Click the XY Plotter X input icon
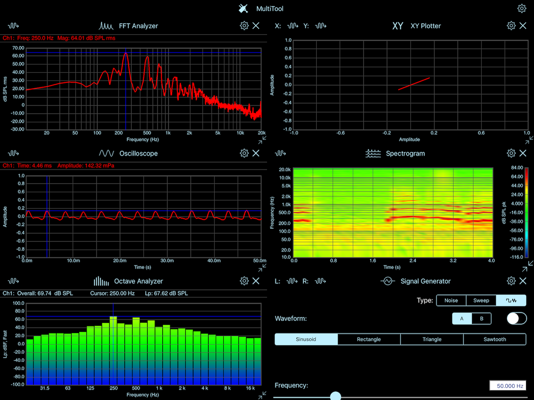Image resolution: width=534 pixels, height=400 pixels. coord(292,25)
